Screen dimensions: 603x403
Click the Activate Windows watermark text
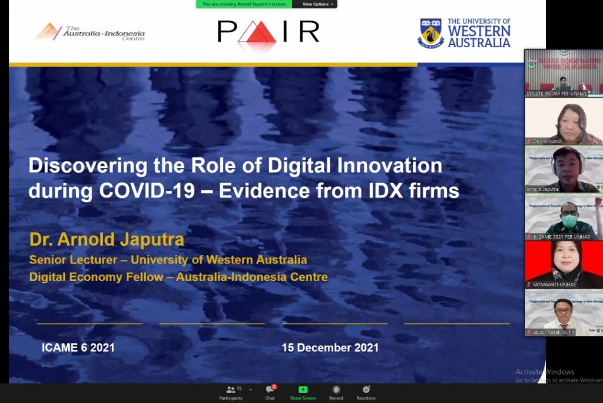[545, 372]
